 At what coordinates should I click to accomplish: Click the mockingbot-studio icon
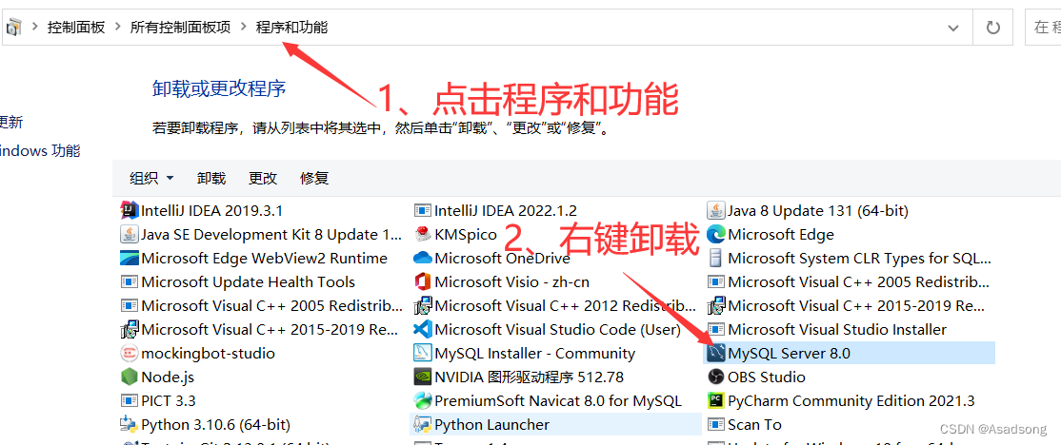(130, 353)
